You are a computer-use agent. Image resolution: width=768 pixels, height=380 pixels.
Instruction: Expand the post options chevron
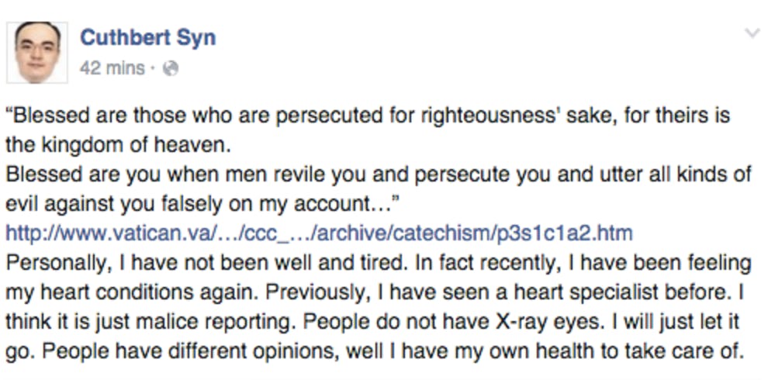[751, 33]
